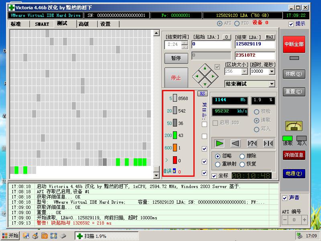
Task: Select the 校检 verify radio option
Action: click(x=256, y=112)
